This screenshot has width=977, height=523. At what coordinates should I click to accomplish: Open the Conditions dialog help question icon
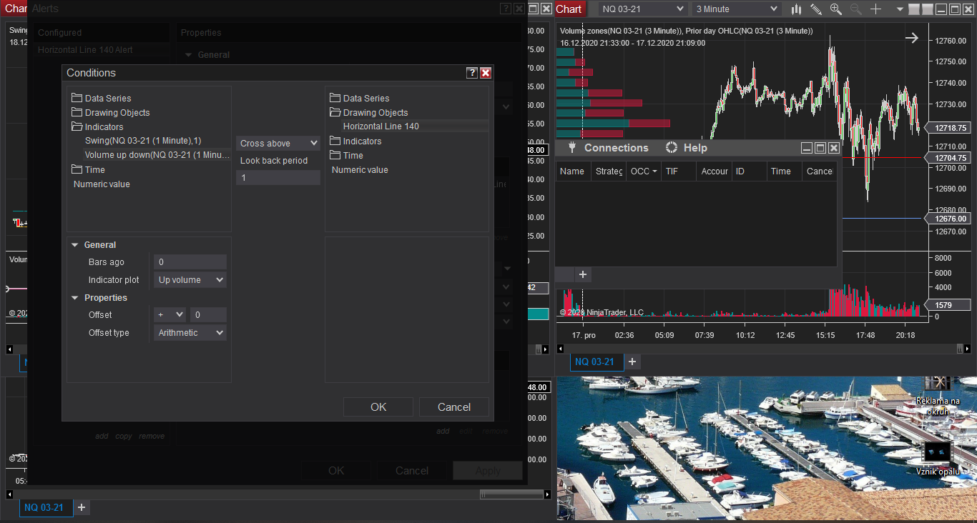pyautogui.click(x=472, y=73)
